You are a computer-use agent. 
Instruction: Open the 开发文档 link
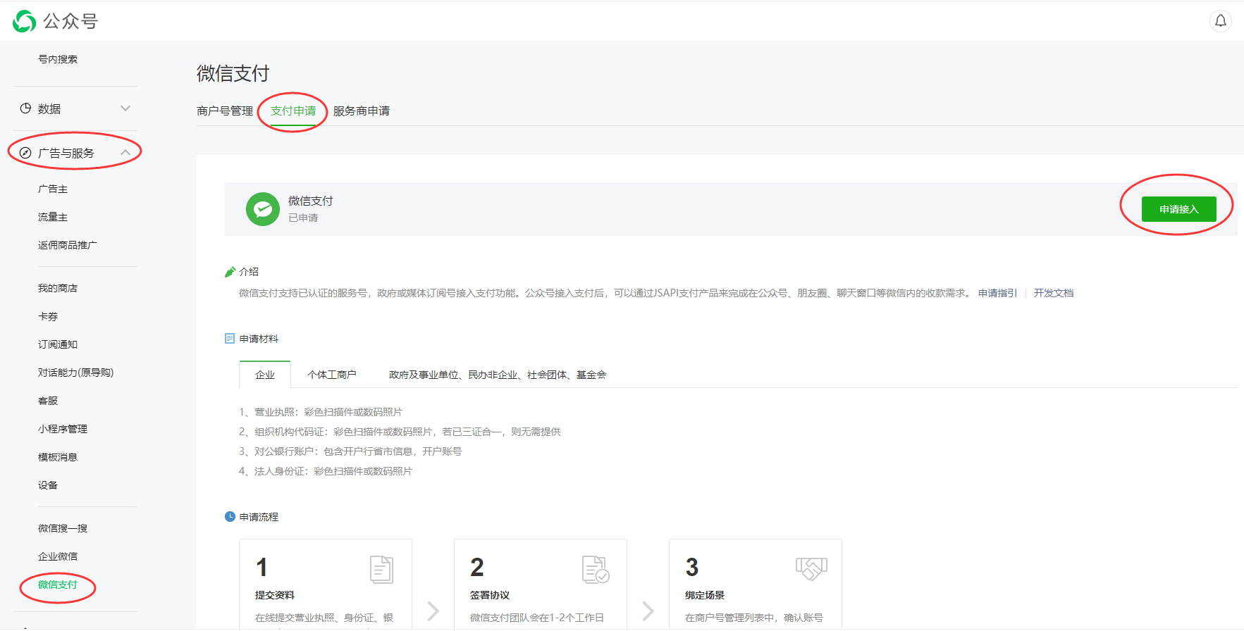pyautogui.click(x=1054, y=293)
